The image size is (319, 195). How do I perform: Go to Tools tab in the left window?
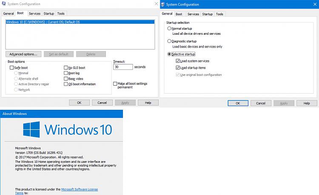tap(61, 14)
